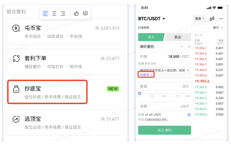The image size is (231, 144).
Task: Click the 屯币宝 coin icon
Action: pyautogui.click(x=16, y=28)
